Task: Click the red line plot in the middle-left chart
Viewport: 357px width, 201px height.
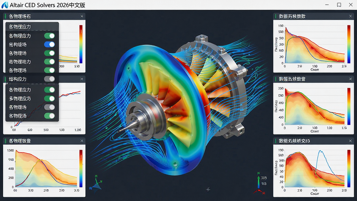Action: [x=70, y=94]
